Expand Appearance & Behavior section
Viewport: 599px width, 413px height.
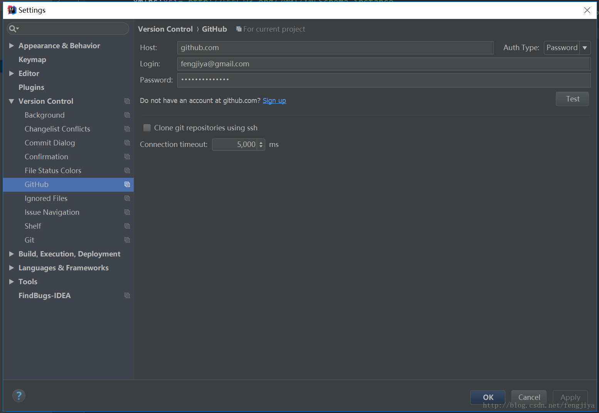coord(12,46)
